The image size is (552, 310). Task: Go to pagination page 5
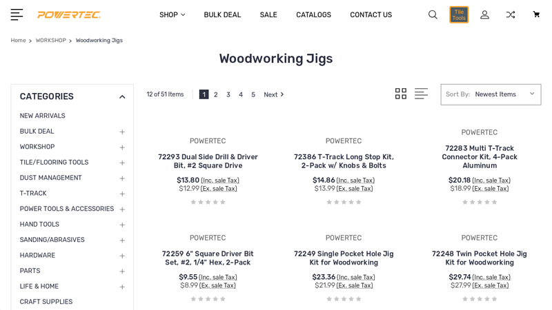pos(253,94)
